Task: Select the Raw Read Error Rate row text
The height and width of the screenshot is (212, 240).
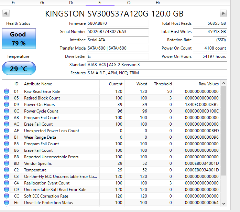Action: coord(42,92)
